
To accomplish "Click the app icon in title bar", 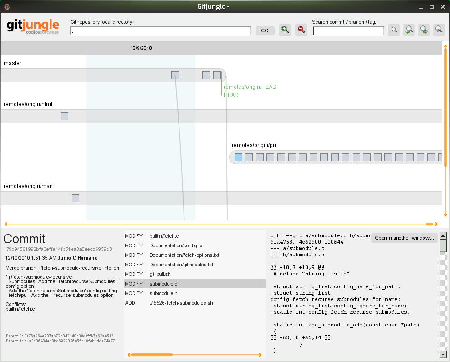I will 7,6.
